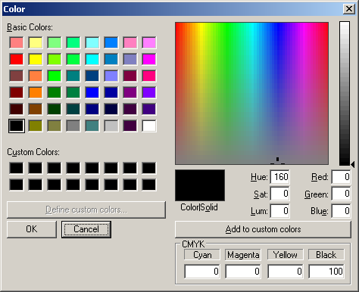Click the vertical luminance gradient bar
Image resolution: width=359 pixels, height=292 pixels.
345,94
